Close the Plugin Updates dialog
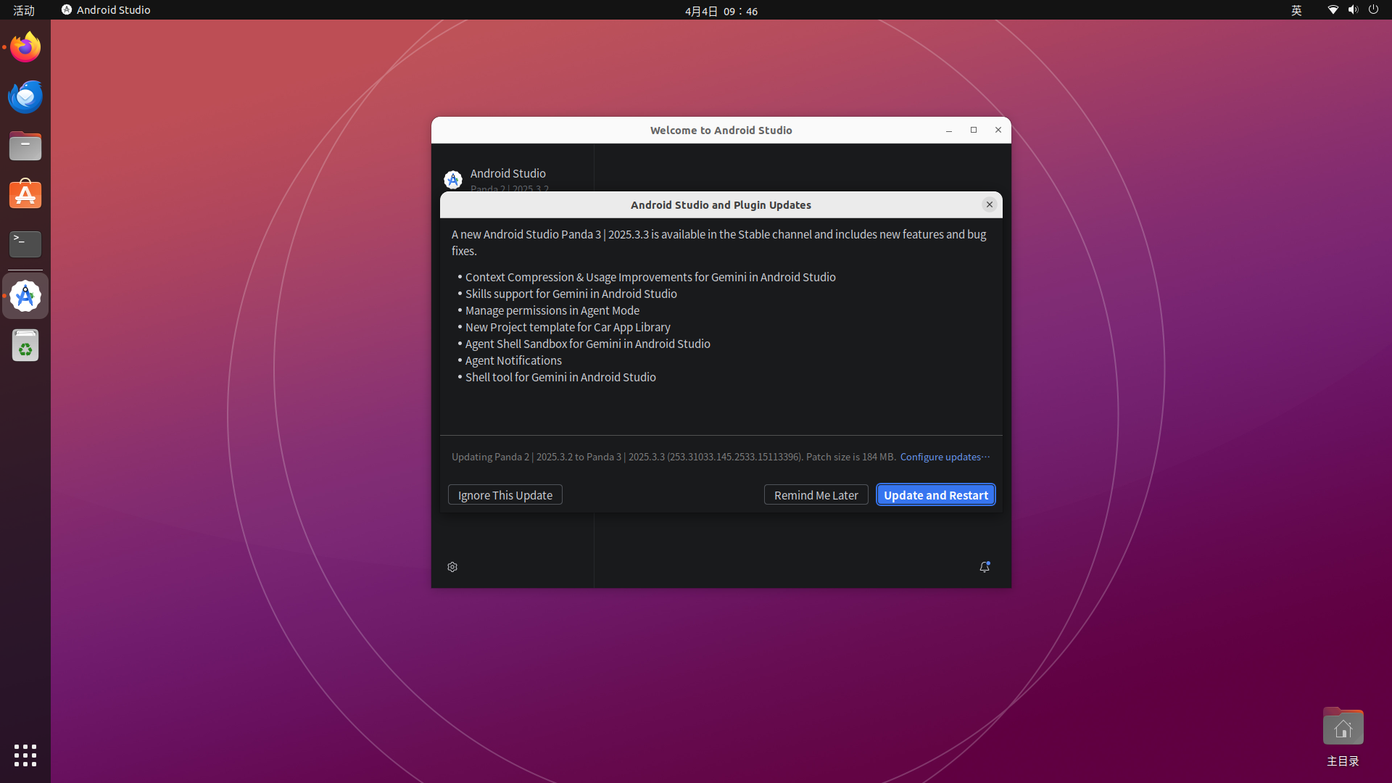This screenshot has width=1392, height=783. pos(989,204)
